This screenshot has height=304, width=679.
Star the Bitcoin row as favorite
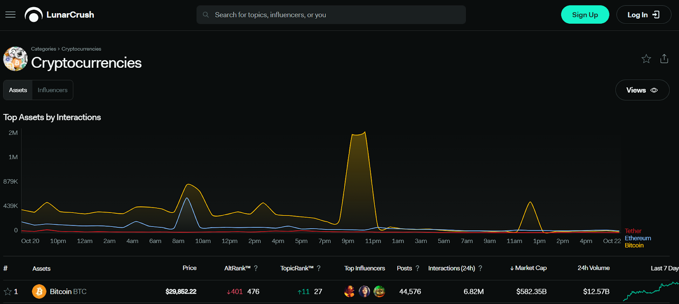tap(8, 292)
